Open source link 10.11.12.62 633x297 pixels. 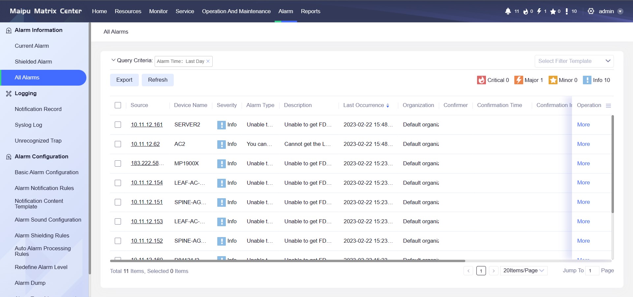[145, 144]
